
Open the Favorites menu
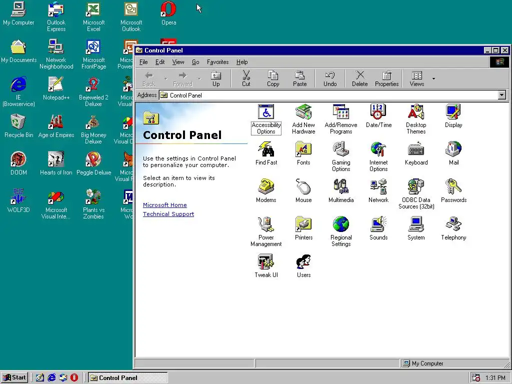coord(218,62)
